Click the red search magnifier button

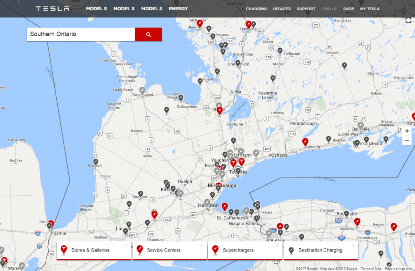[x=148, y=34]
